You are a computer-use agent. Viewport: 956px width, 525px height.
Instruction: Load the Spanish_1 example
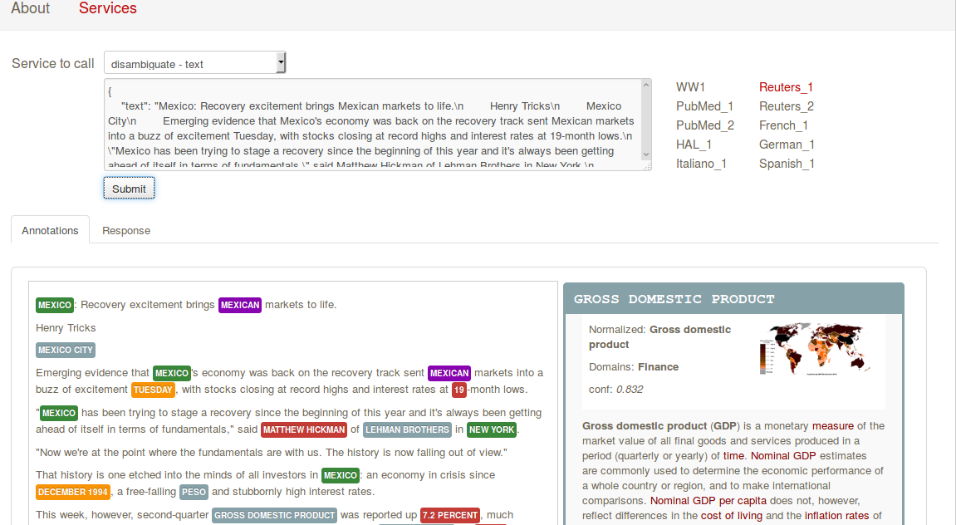[x=787, y=164]
